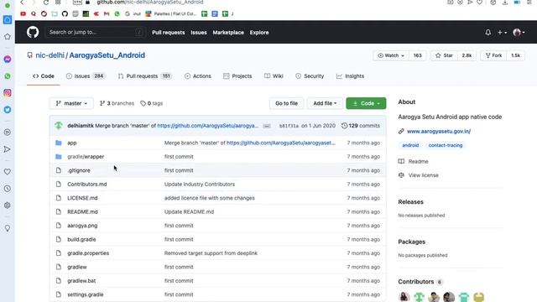Open the user avatar menu

[519, 33]
